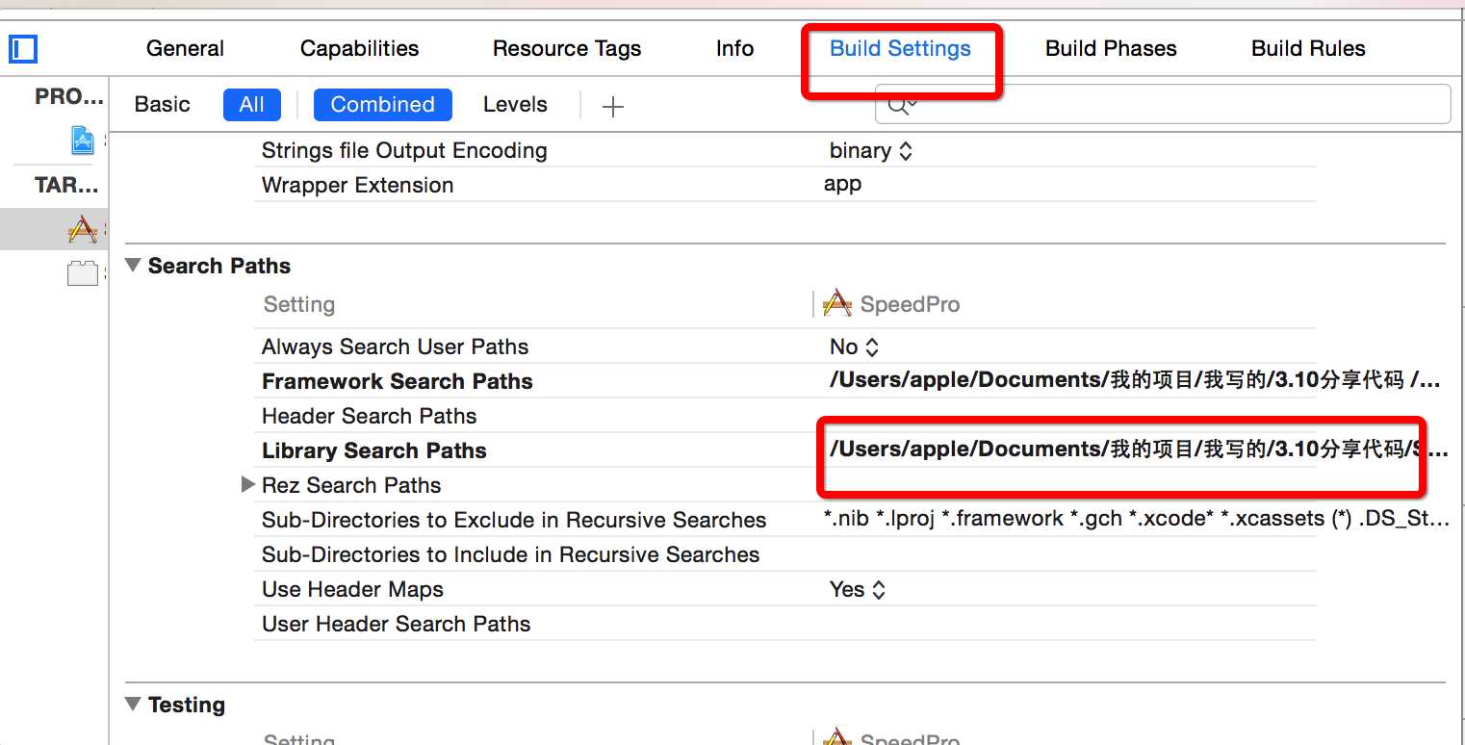Open Always Search User Paths dropdown
Viewport: 1465px width, 745px height.
point(854,347)
